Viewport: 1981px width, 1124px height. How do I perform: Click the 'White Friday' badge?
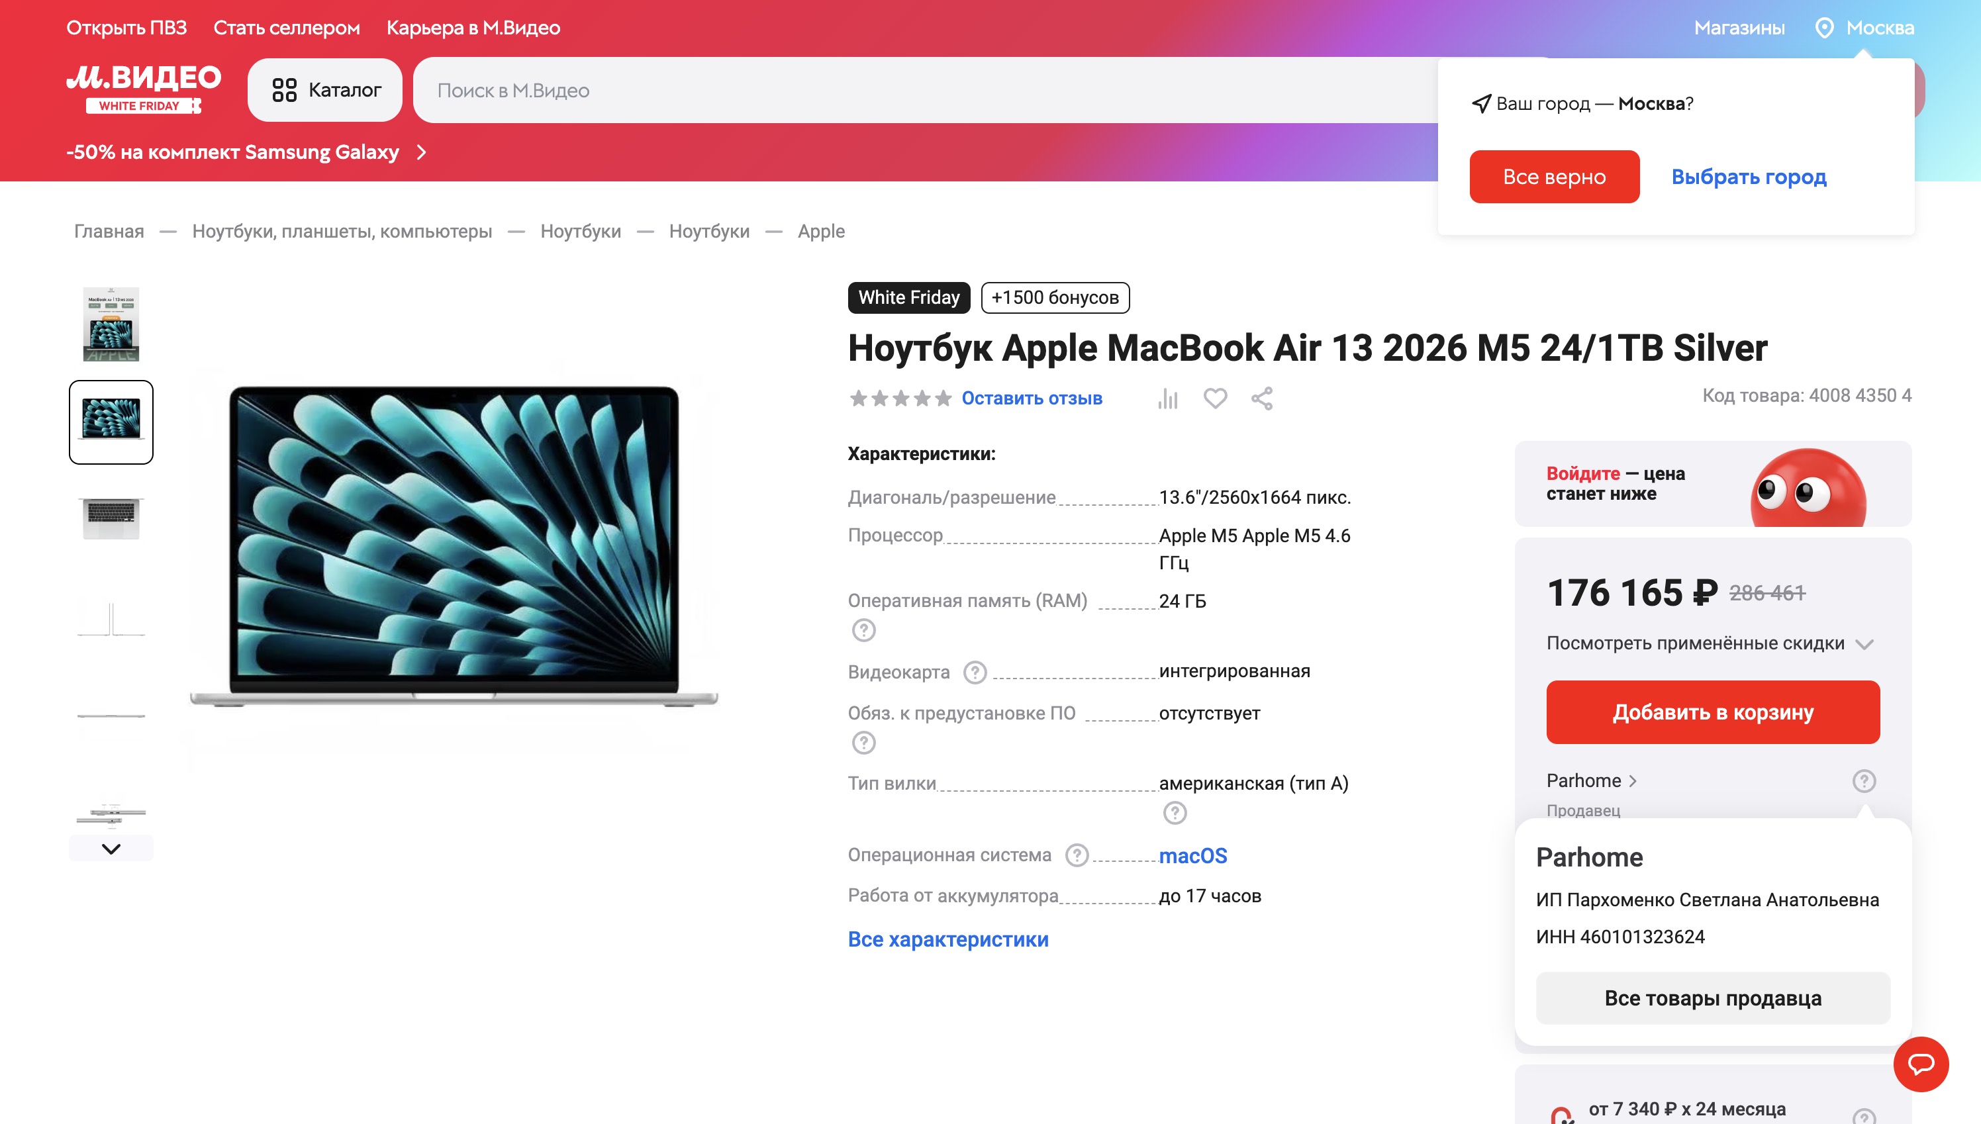tap(908, 297)
